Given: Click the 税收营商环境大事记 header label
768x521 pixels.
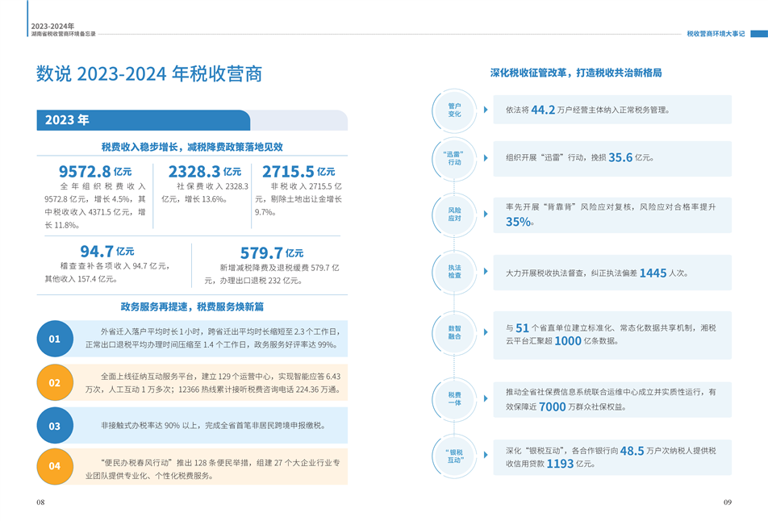Looking at the screenshot, I should (x=716, y=34).
